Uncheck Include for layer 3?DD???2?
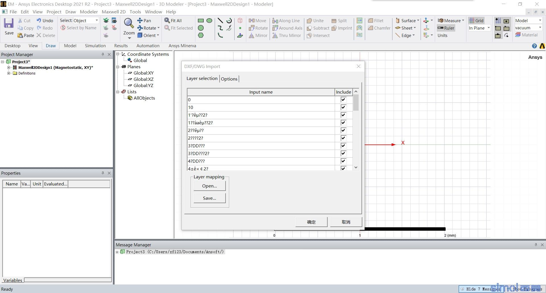This screenshot has height=293, width=546. tap(343, 153)
